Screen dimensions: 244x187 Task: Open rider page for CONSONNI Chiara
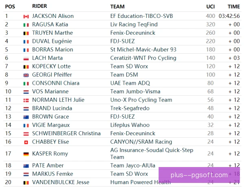pyautogui.click(x=56, y=83)
